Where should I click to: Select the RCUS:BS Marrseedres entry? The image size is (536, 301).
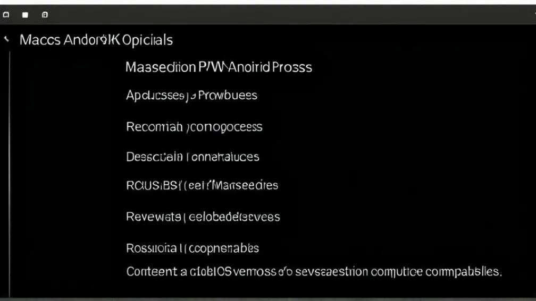pyautogui.click(x=202, y=186)
